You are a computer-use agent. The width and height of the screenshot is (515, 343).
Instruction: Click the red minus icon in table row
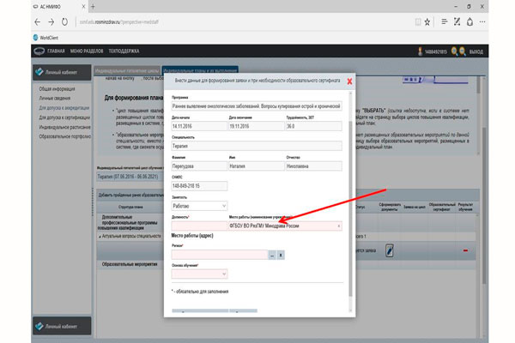pyautogui.click(x=465, y=250)
